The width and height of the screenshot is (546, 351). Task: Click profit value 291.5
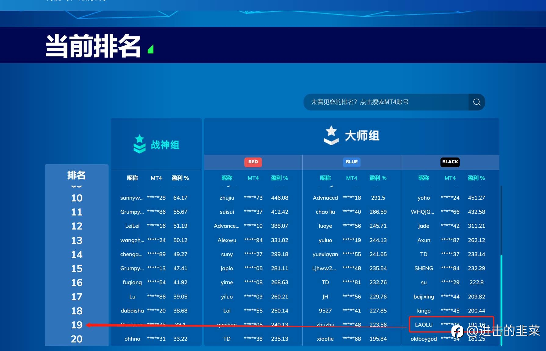pyautogui.click(x=378, y=198)
